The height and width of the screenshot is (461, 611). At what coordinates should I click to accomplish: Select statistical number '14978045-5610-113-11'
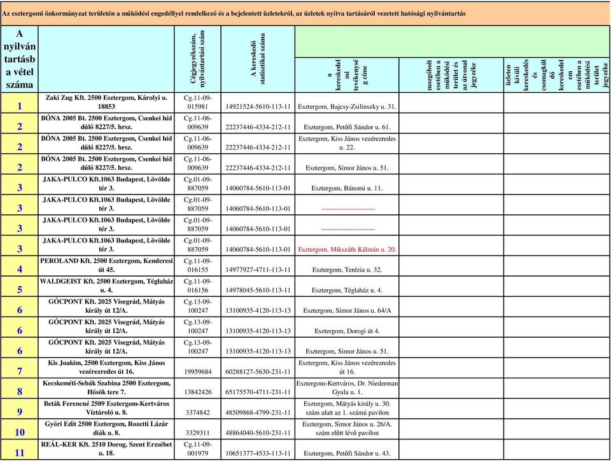(258, 286)
